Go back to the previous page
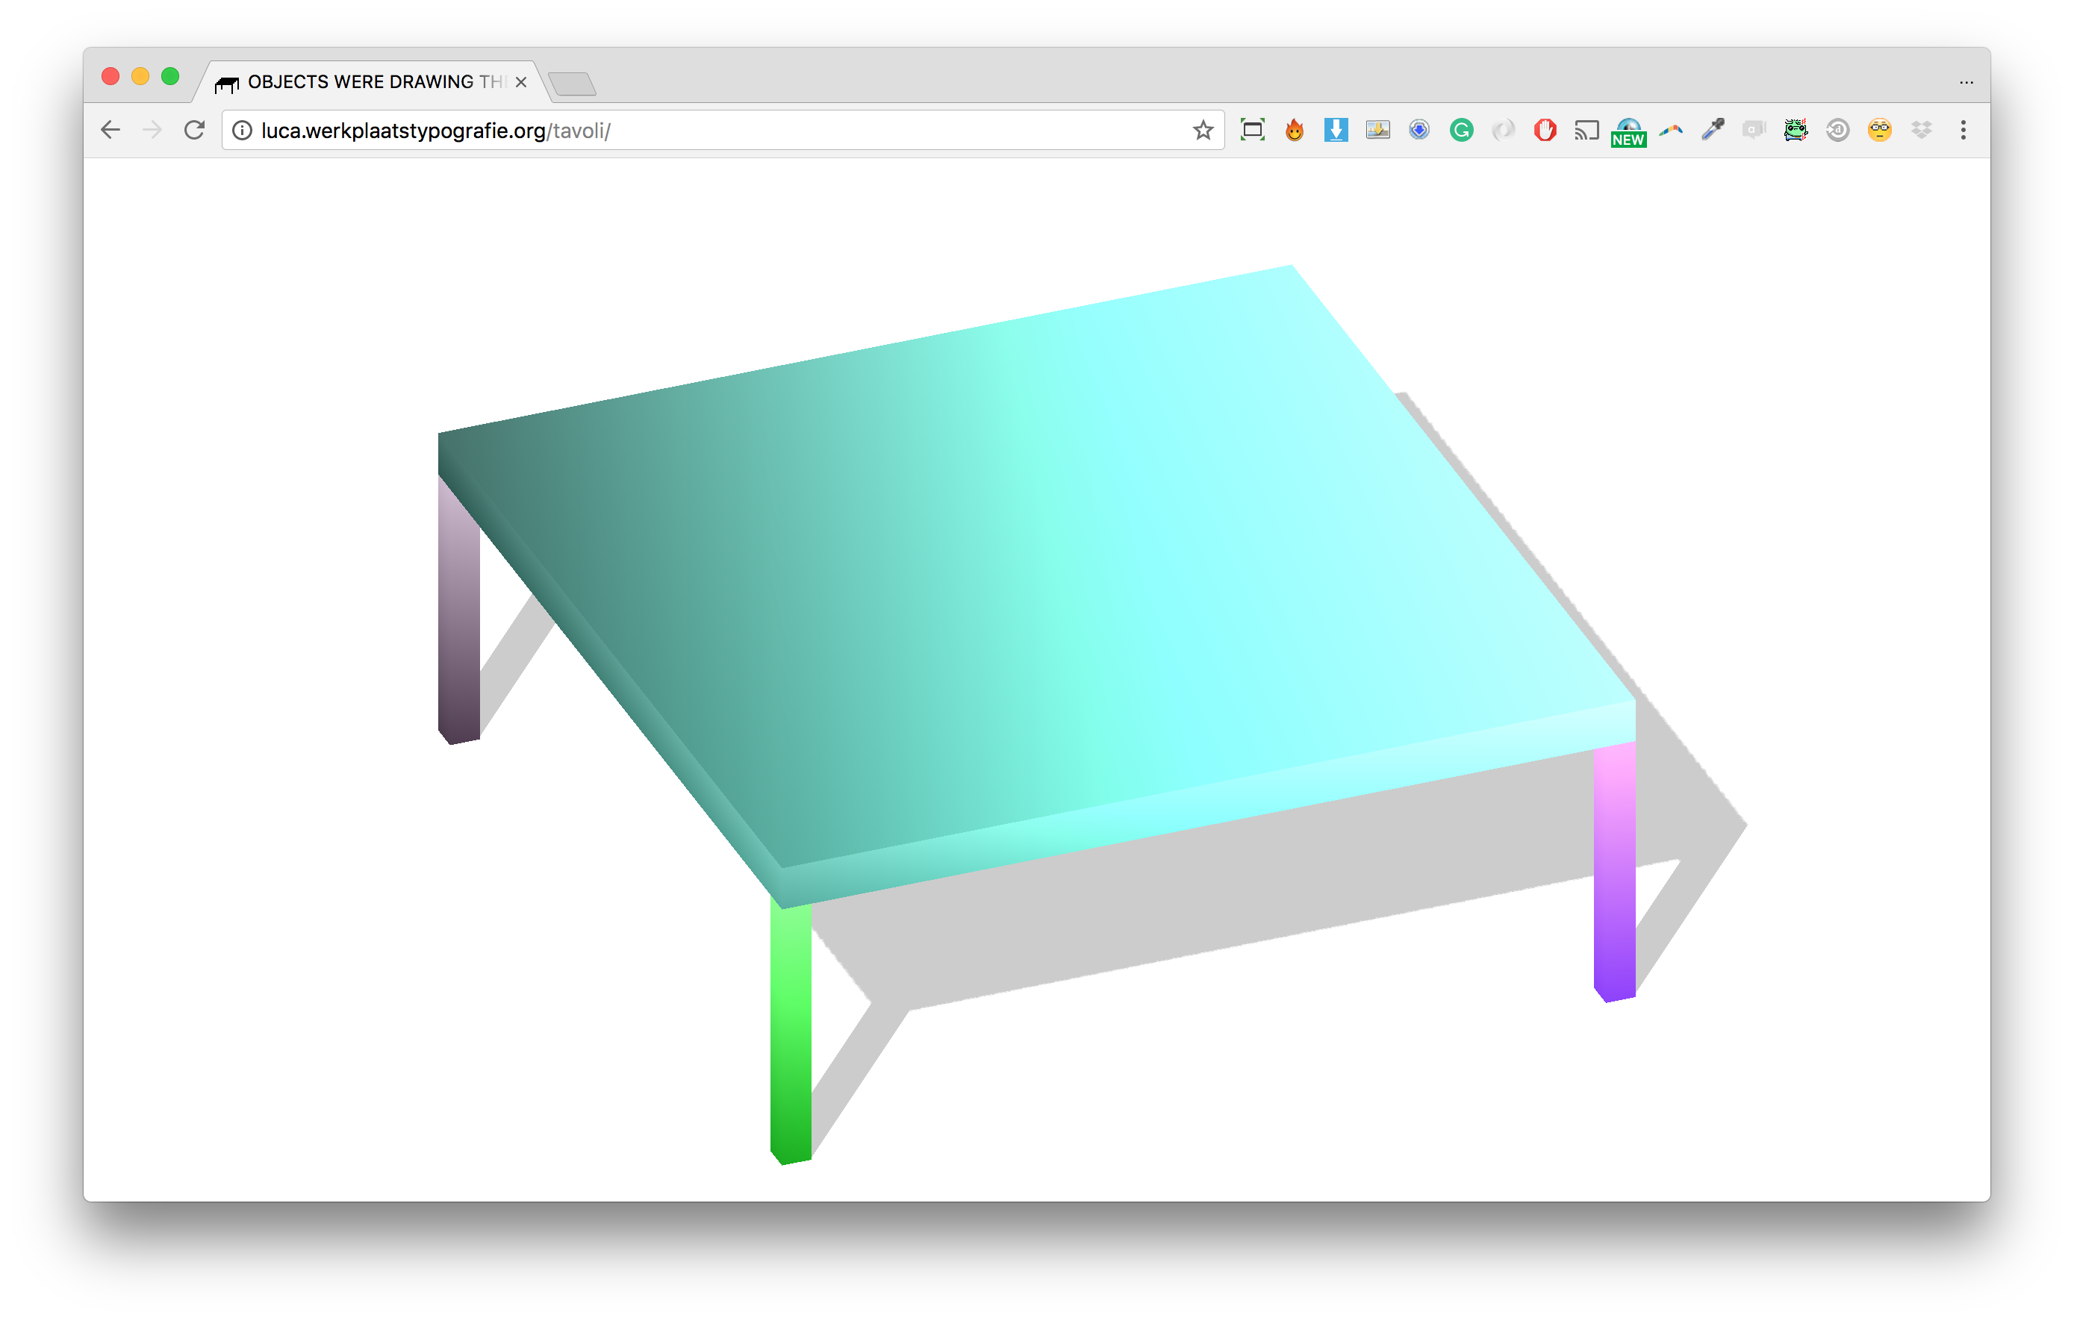The height and width of the screenshot is (1321, 2074). (x=110, y=130)
